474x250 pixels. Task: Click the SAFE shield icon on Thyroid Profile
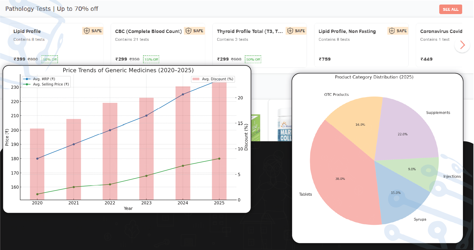pos(290,31)
